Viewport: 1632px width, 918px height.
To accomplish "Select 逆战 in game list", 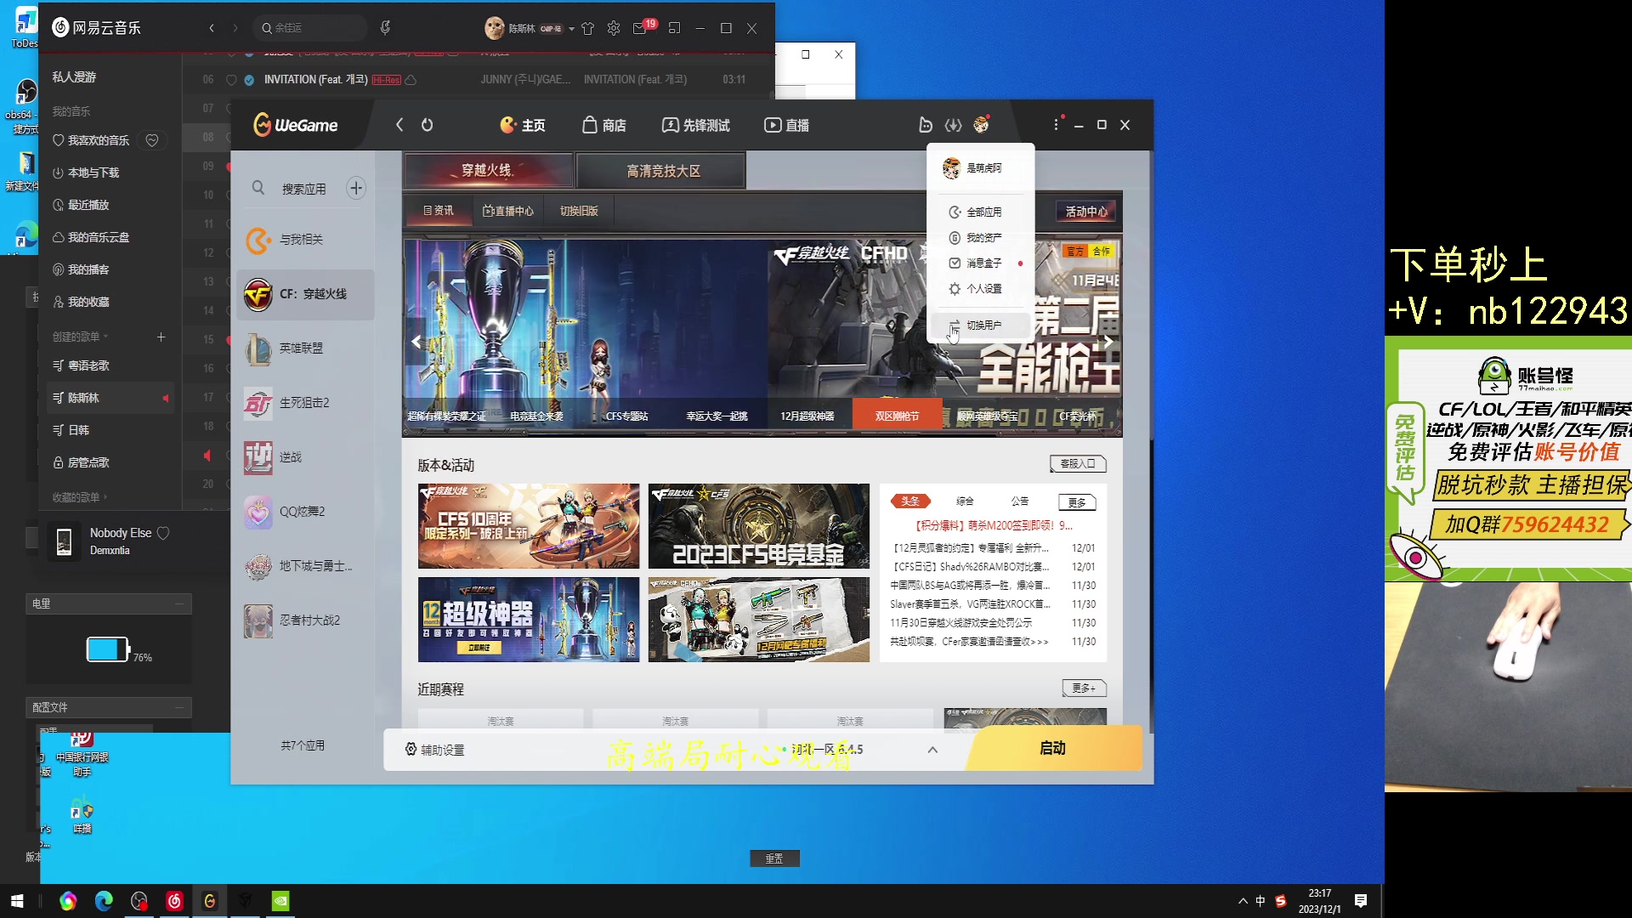I will [306, 457].
